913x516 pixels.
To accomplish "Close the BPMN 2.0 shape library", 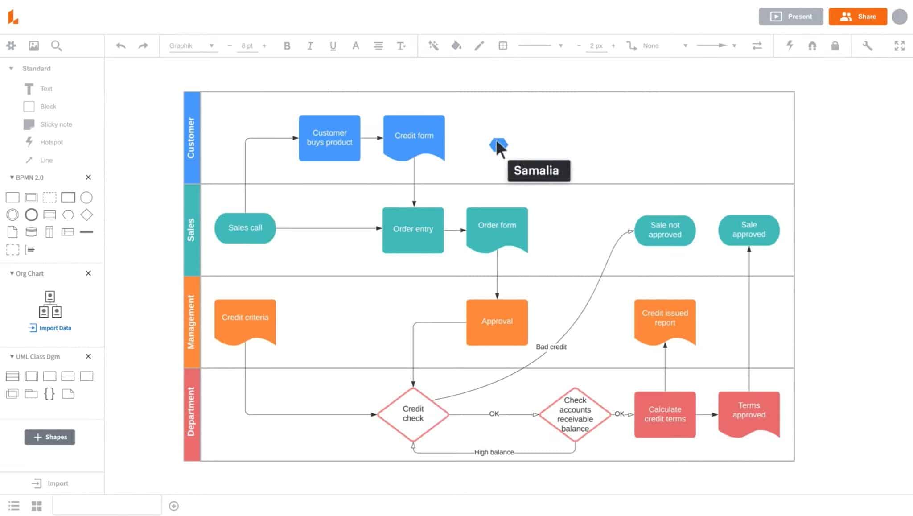I will (88, 177).
